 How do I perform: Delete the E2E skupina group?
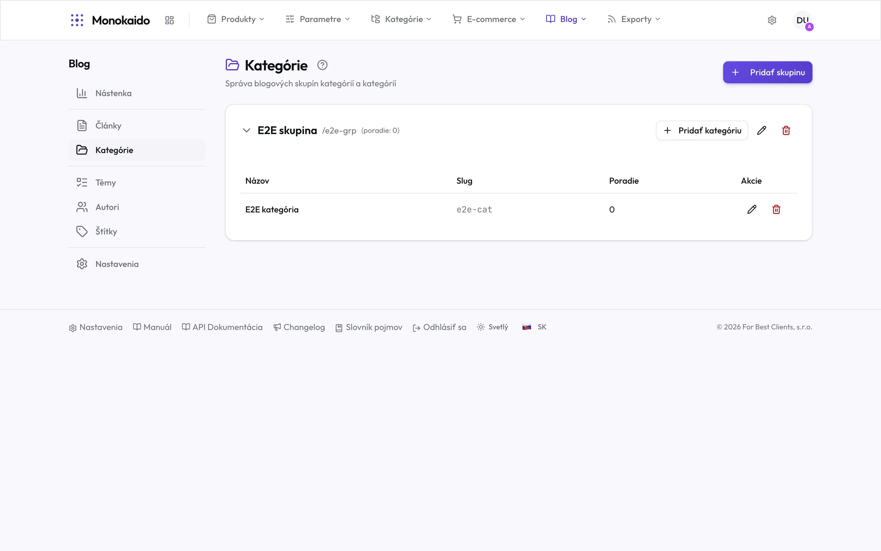pyautogui.click(x=786, y=130)
